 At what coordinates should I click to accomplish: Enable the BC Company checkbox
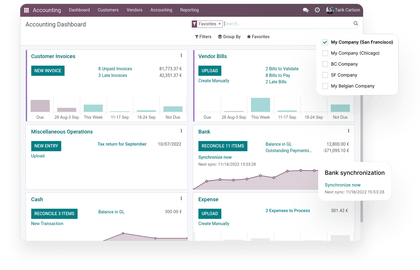tap(325, 64)
